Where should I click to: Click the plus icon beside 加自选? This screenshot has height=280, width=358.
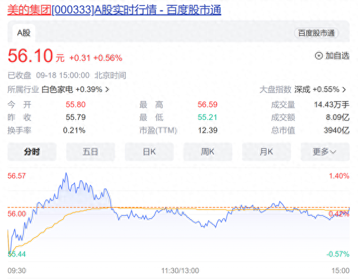[319, 56]
